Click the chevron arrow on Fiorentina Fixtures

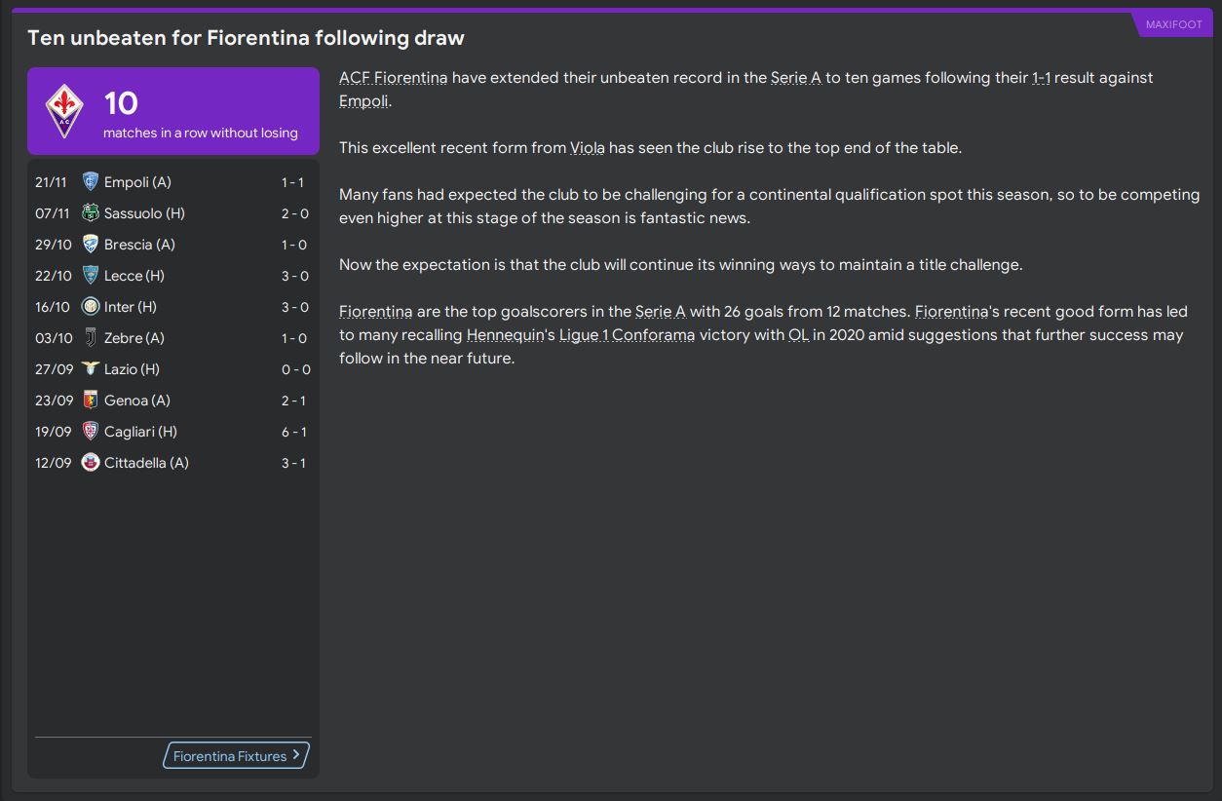(x=296, y=755)
